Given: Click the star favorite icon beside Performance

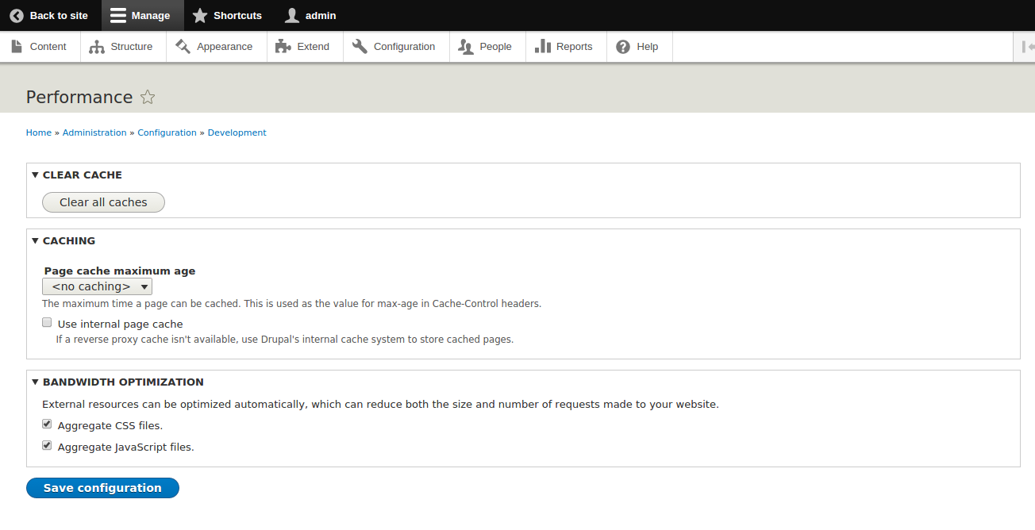Looking at the screenshot, I should (148, 97).
